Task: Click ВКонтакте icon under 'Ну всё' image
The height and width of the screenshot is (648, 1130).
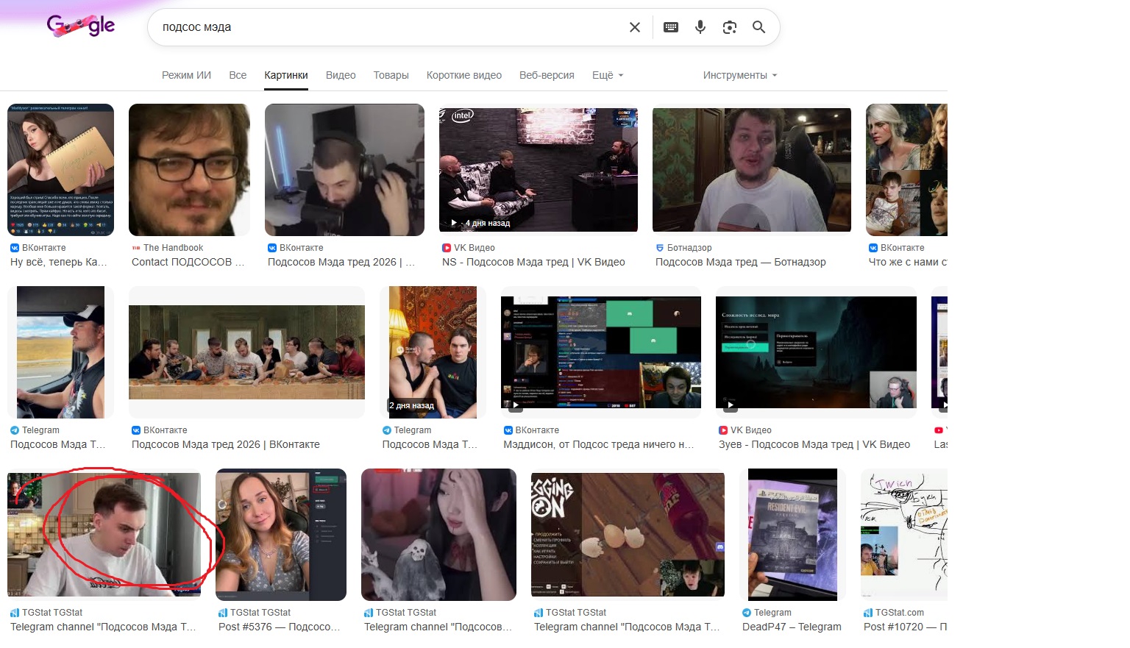Action: [15, 248]
